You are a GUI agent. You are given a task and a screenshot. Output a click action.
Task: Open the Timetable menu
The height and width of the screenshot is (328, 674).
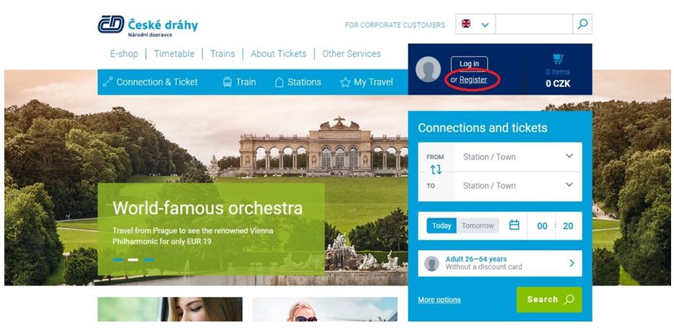pyautogui.click(x=174, y=53)
